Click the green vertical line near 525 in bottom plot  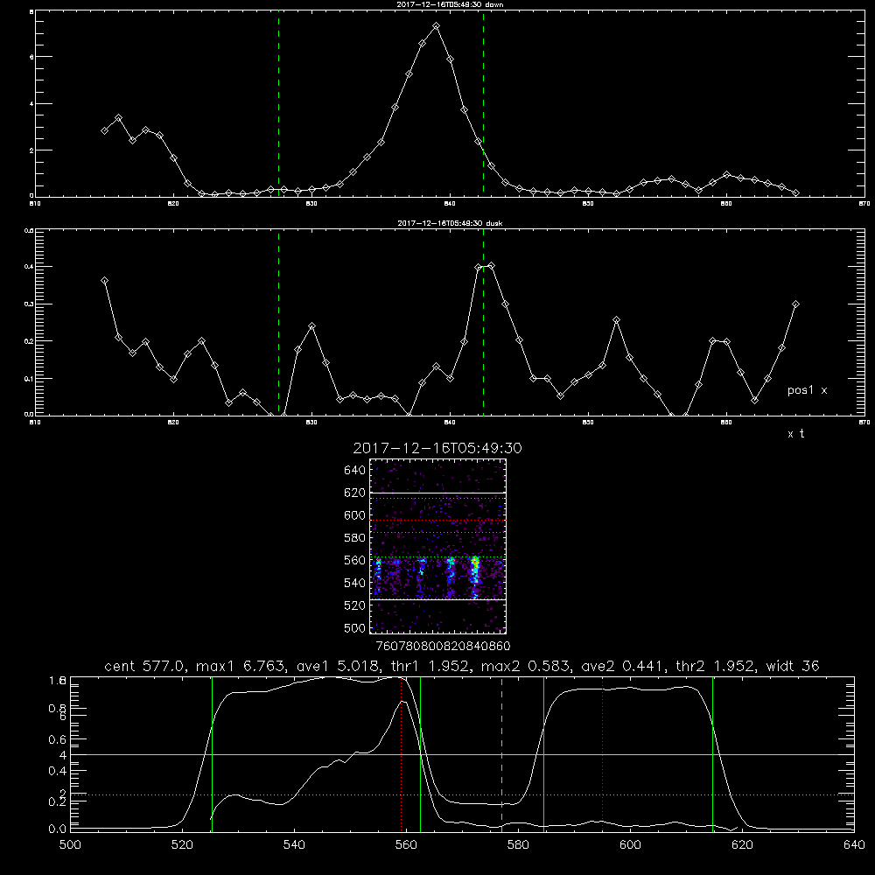(x=212, y=754)
